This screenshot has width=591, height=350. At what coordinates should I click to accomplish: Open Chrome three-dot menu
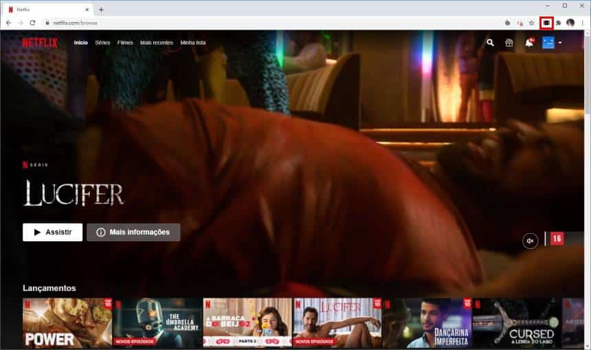(x=583, y=23)
